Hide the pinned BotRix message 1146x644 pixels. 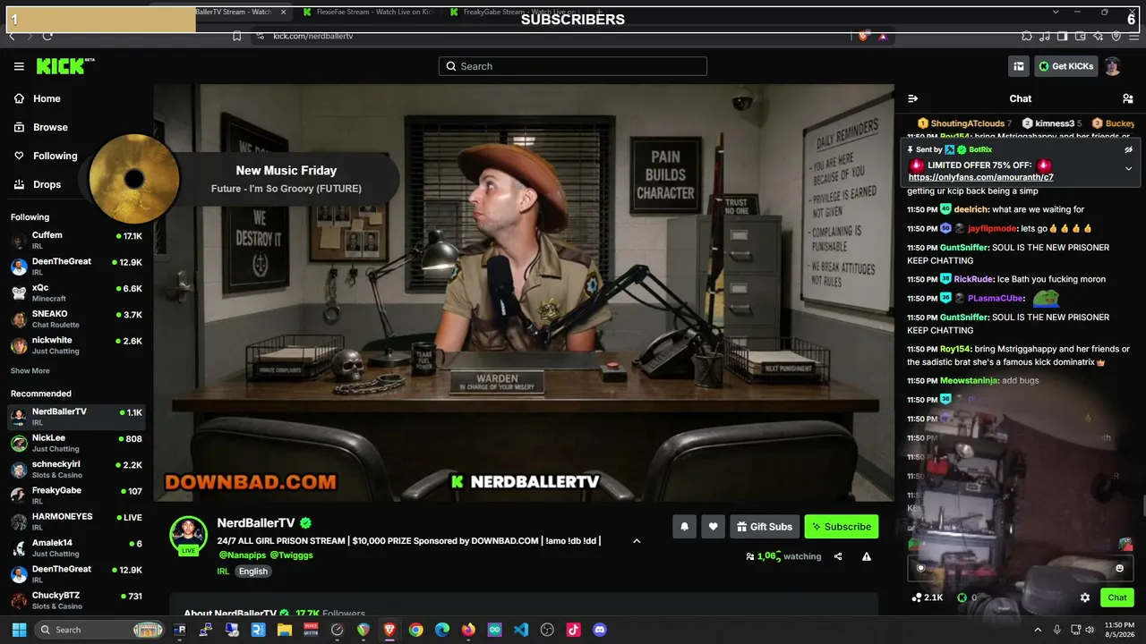click(x=1128, y=149)
